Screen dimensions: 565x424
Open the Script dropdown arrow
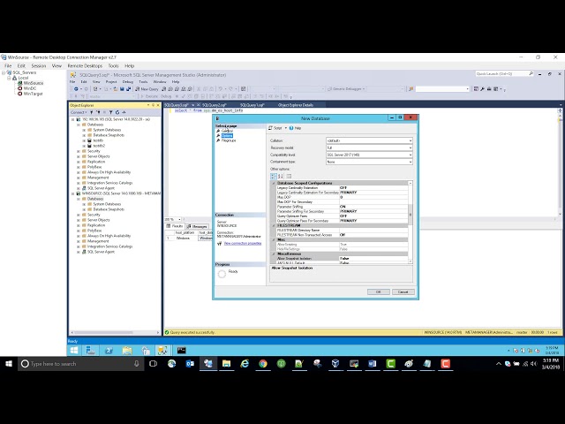click(x=286, y=128)
